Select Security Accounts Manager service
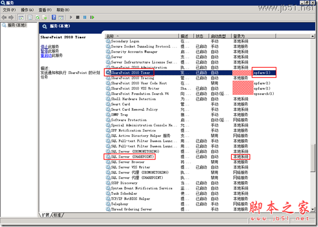Screen dimensions: 318x227 point(134,52)
